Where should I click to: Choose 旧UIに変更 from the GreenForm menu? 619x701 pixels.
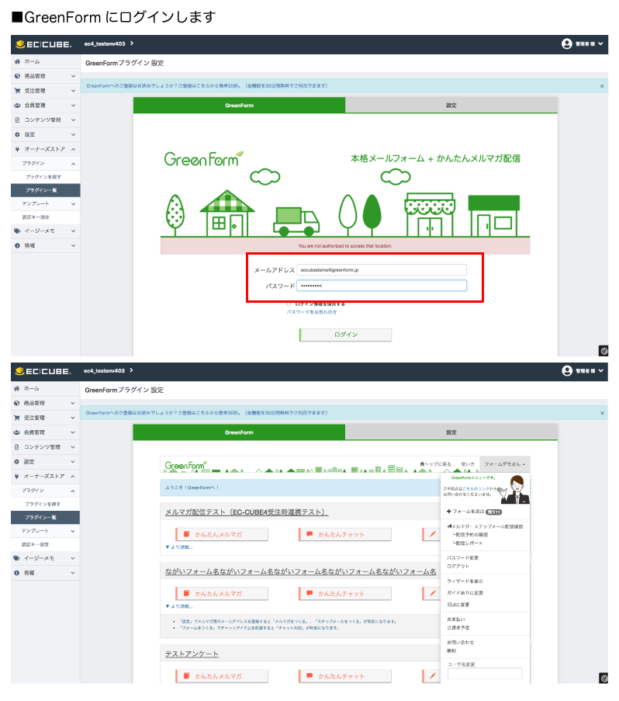point(458,605)
